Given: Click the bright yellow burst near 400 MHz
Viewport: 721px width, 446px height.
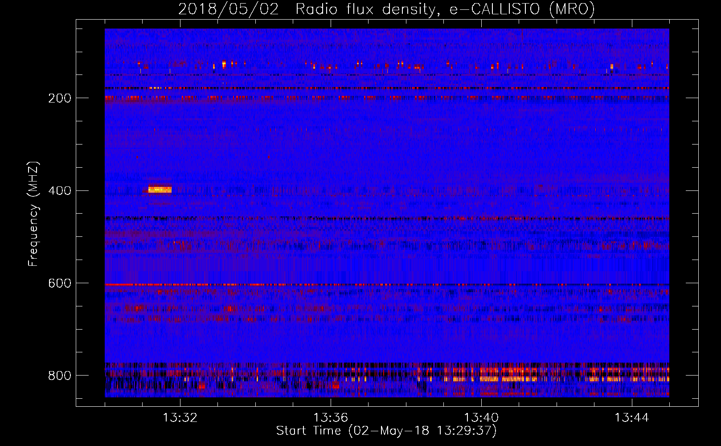Looking at the screenshot, I should (x=160, y=190).
